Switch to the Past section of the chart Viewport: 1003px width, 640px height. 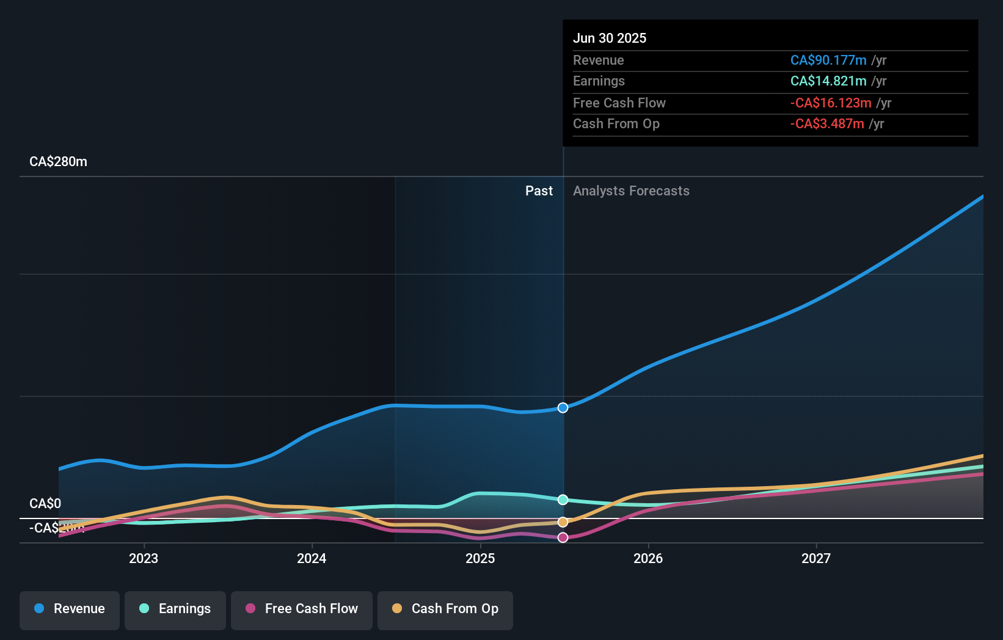pyautogui.click(x=539, y=191)
